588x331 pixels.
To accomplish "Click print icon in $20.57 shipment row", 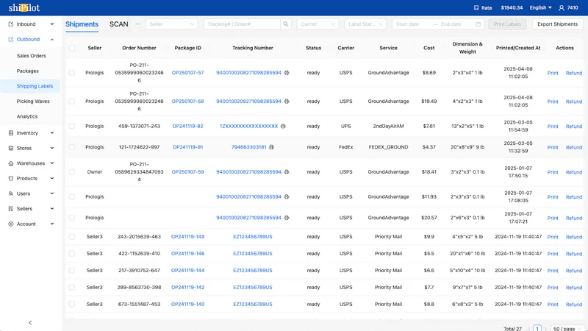I will (x=287, y=218).
